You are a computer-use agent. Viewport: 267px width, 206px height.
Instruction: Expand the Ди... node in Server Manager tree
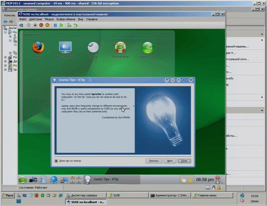tap(5, 61)
